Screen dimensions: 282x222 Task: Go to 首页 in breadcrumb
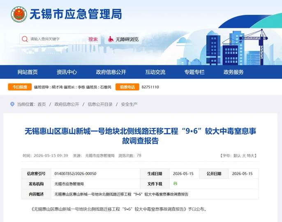pyautogui.click(x=42, y=104)
